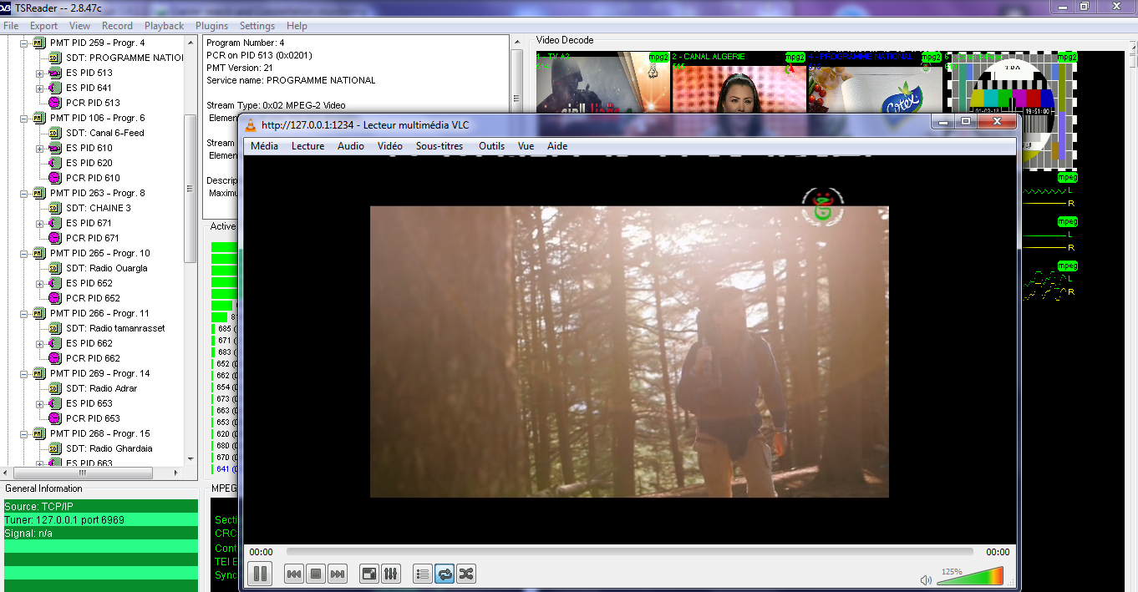Collapse the PMT PID 259 tree node
1138x592 pixels.
point(24,43)
